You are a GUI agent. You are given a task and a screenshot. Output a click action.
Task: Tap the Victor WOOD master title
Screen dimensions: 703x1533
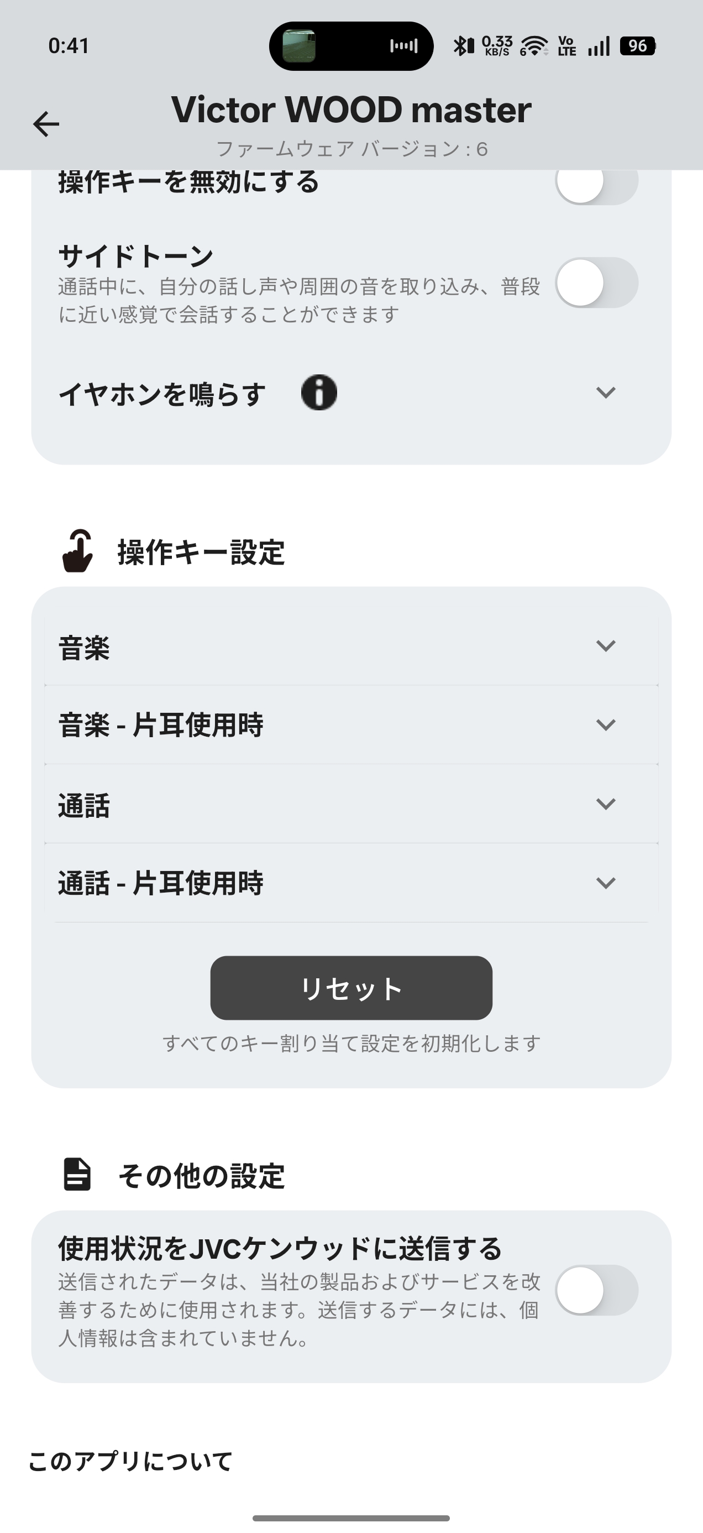(x=351, y=110)
